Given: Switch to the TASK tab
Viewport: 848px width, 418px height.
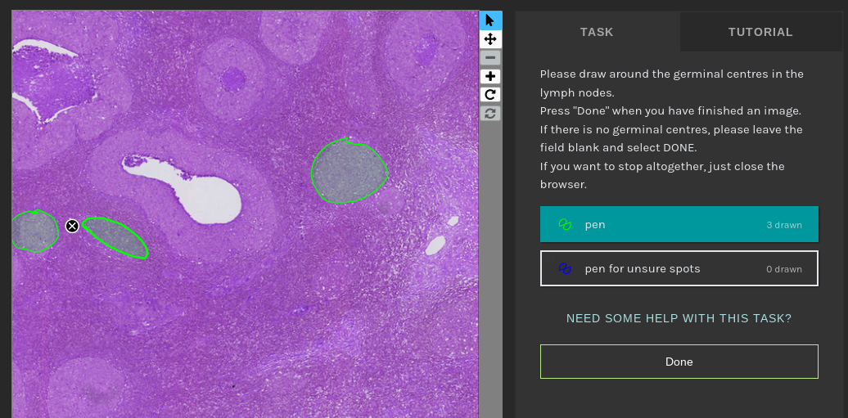Looking at the screenshot, I should 597,32.
